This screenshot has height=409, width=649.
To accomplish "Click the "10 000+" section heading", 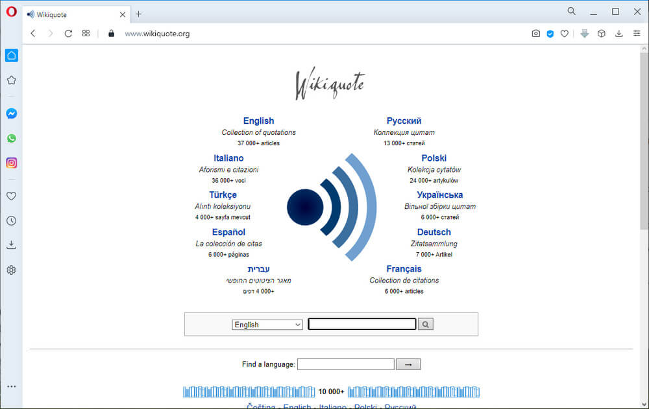I will 331,391.
